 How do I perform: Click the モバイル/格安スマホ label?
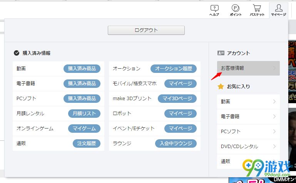(x=135, y=84)
